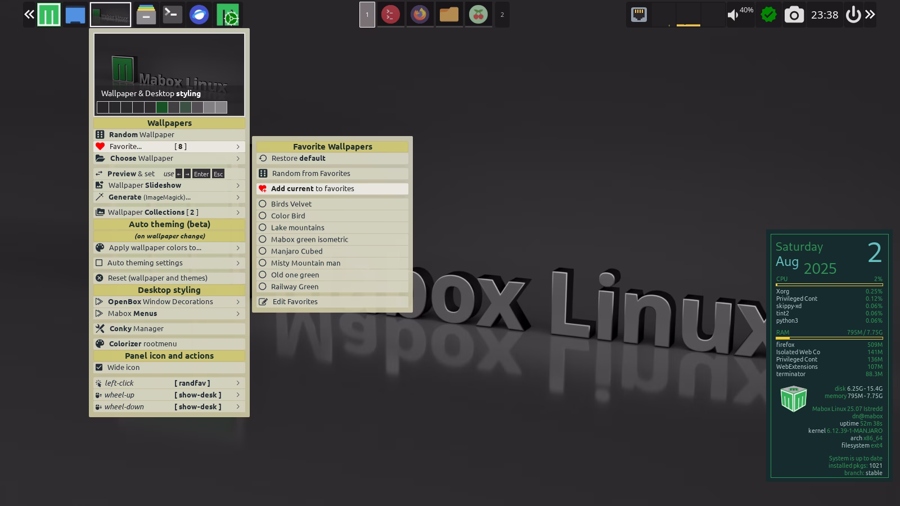The width and height of the screenshot is (900, 506).
Task: Toggle the Wide icon checkbox
Action: point(100,367)
